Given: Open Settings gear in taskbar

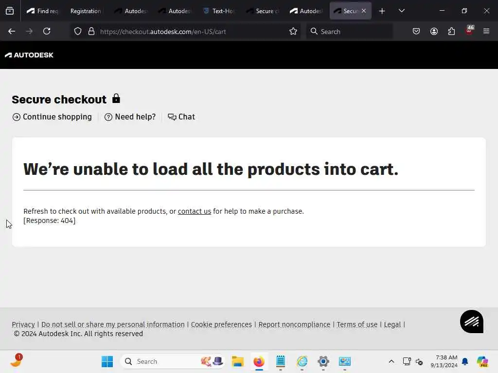Looking at the screenshot, I should pyautogui.click(x=323, y=361).
